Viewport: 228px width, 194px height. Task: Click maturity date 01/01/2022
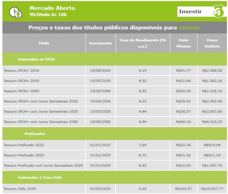click(100, 145)
